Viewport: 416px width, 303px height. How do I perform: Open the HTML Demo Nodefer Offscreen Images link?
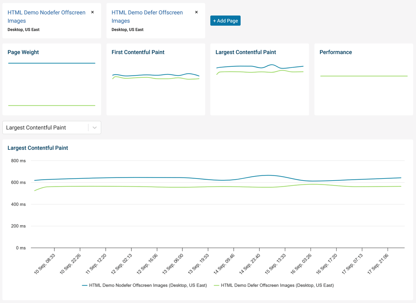pos(46,17)
